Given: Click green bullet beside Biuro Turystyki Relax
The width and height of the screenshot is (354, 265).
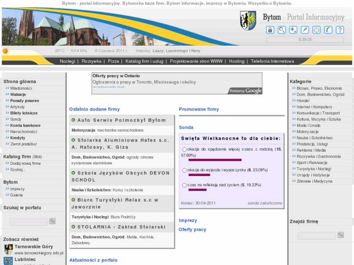Looking at the screenshot, I should (74, 200).
